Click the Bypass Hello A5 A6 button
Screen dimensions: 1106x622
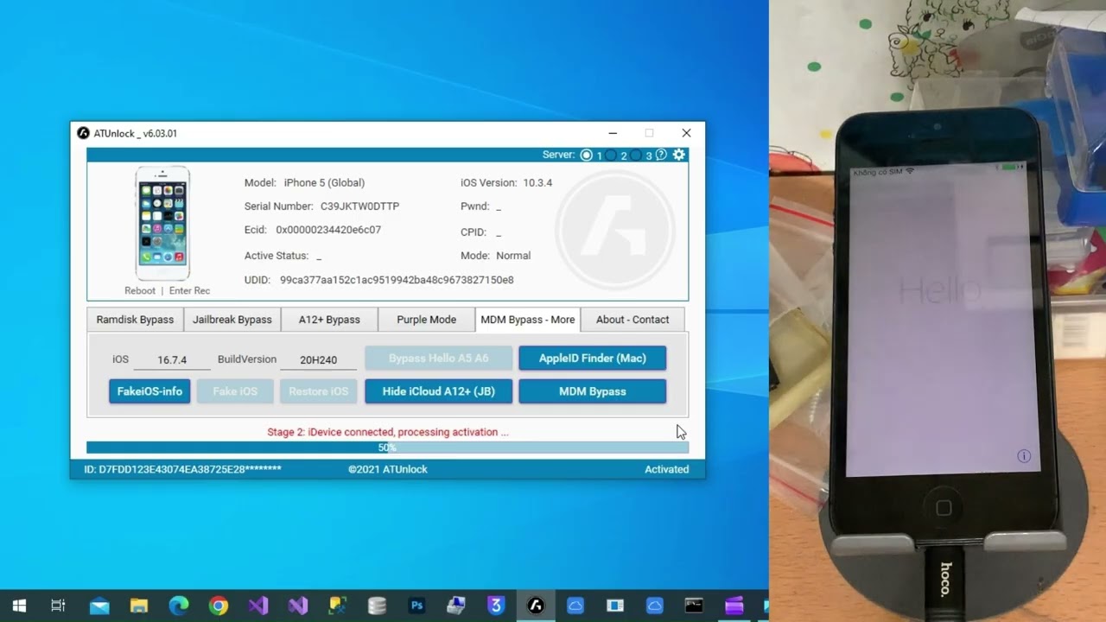coord(439,359)
